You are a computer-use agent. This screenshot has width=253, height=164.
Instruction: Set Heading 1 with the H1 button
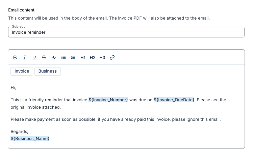click(83, 58)
